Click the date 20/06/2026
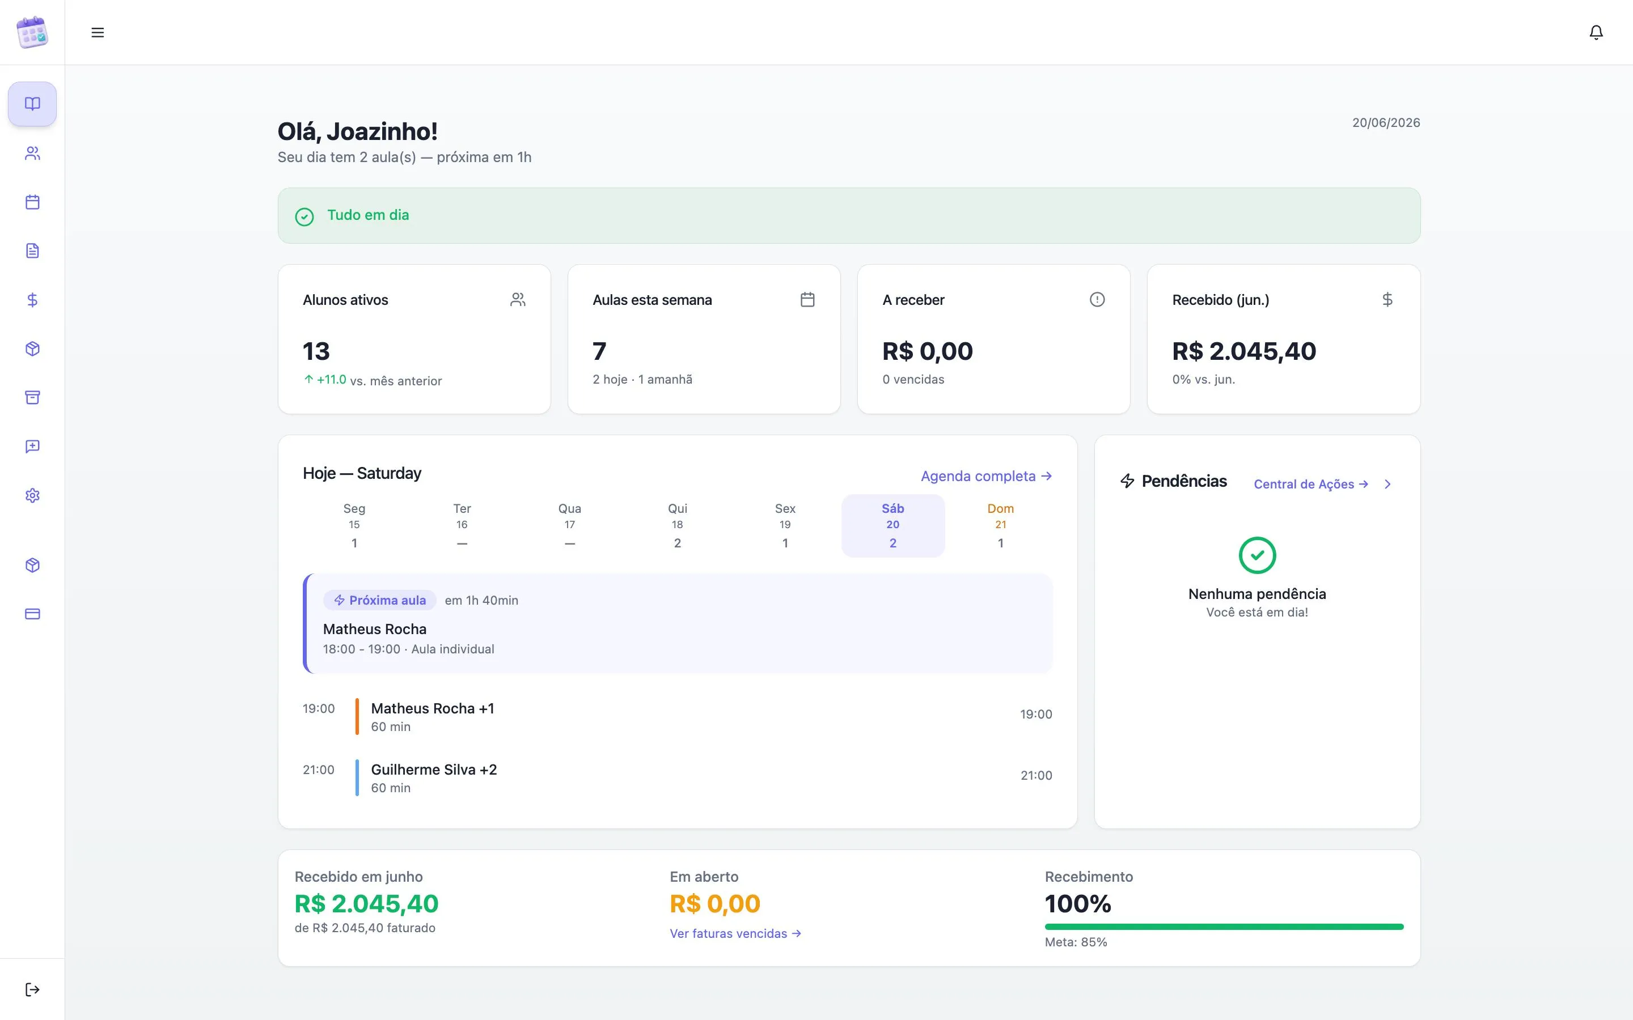 pyautogui.click(x=1386, y=123)
